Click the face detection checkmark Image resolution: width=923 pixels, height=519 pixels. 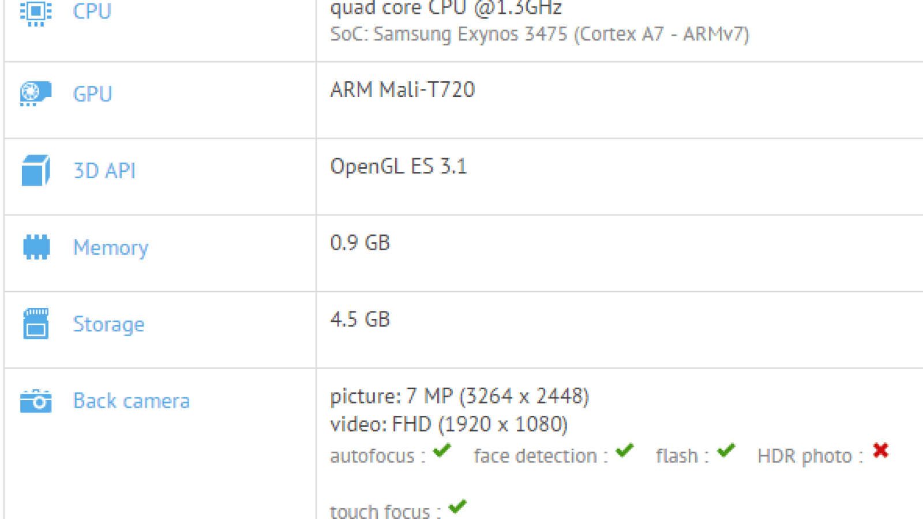click(x=625, y=450)
